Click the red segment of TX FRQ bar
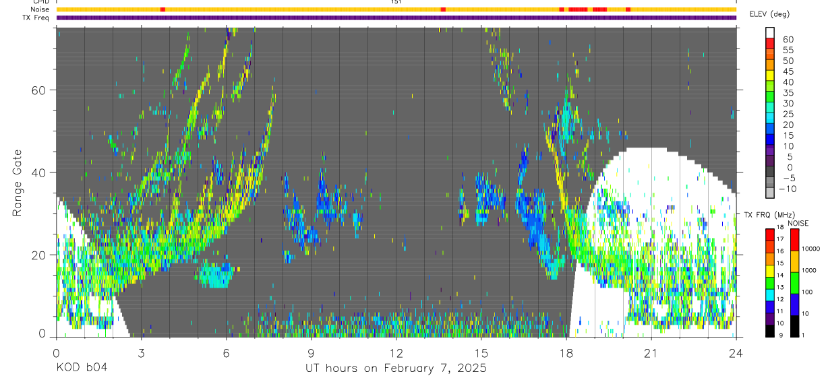The image size is (828, 382). point(770,234)
